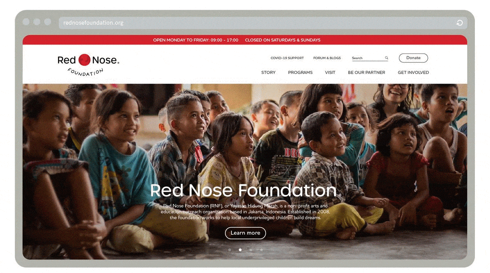The width and height of the screenshot is (490, 273).
Task: Open the PROGRAMS menu
Action: (x=300, y=73)
